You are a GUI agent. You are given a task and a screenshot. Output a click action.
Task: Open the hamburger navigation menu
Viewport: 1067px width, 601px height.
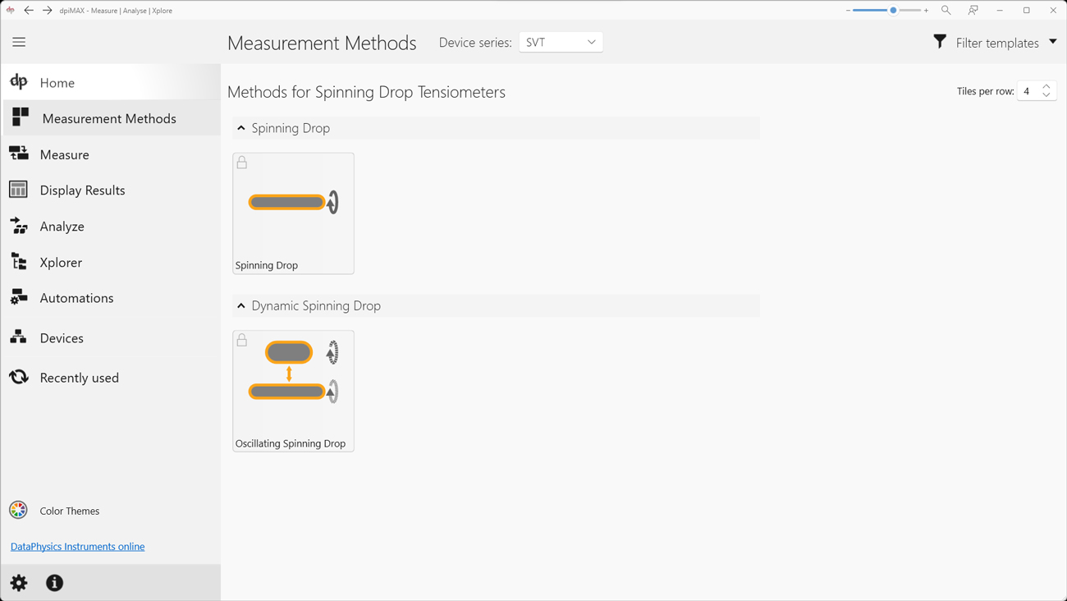pos(19,42)
